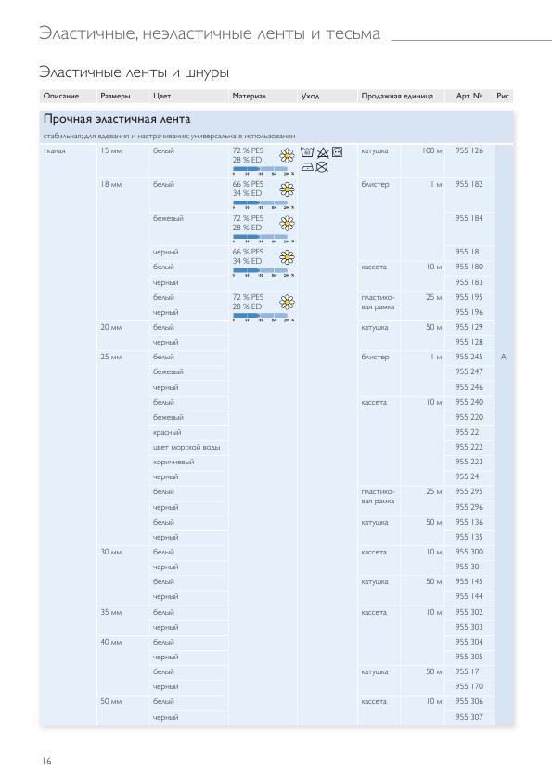This screenshot has width=552, height=782.
Task: Click the do-not-bleach triangle symbol
Action: [323, 152]
